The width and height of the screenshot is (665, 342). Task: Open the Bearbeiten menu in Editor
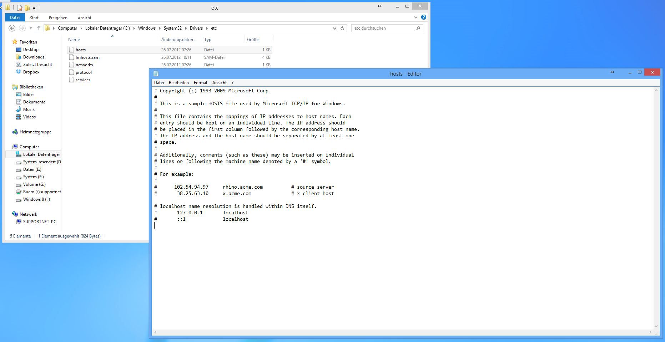pos(179,83)
